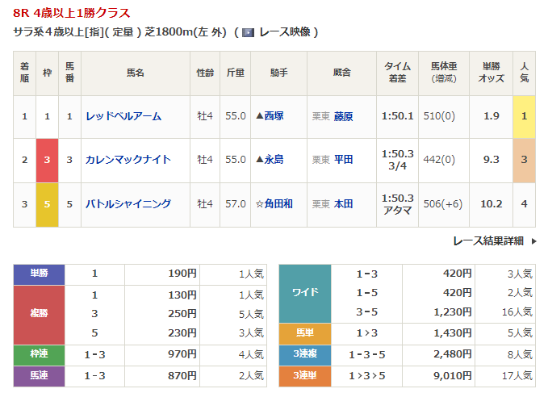Click the orange 3連単 payout label

304,375
